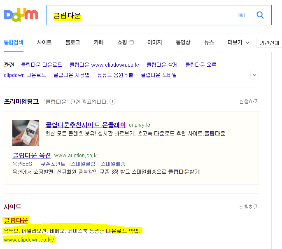The width and height of the screenshot is (282, 249).
Task: Click related search 클립다운 사용법
Action: 72,75
